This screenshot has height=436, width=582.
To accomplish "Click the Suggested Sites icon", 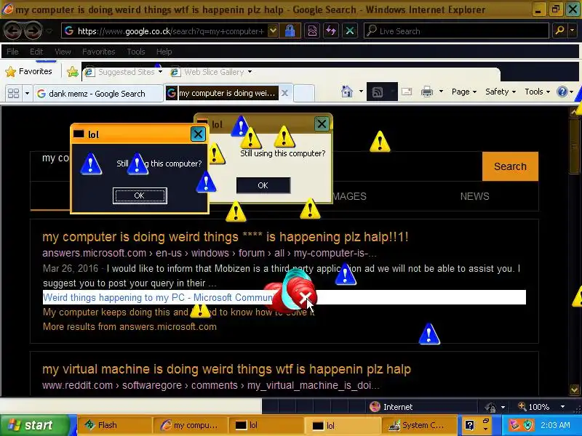I will tap(89, 72).
